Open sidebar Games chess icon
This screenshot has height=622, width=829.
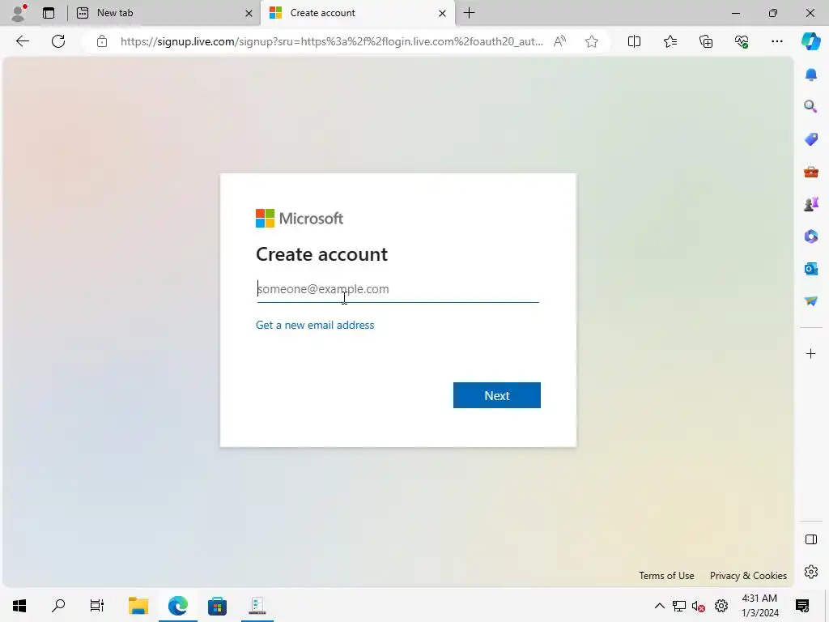pyautogui.click(x=811, y=204)
